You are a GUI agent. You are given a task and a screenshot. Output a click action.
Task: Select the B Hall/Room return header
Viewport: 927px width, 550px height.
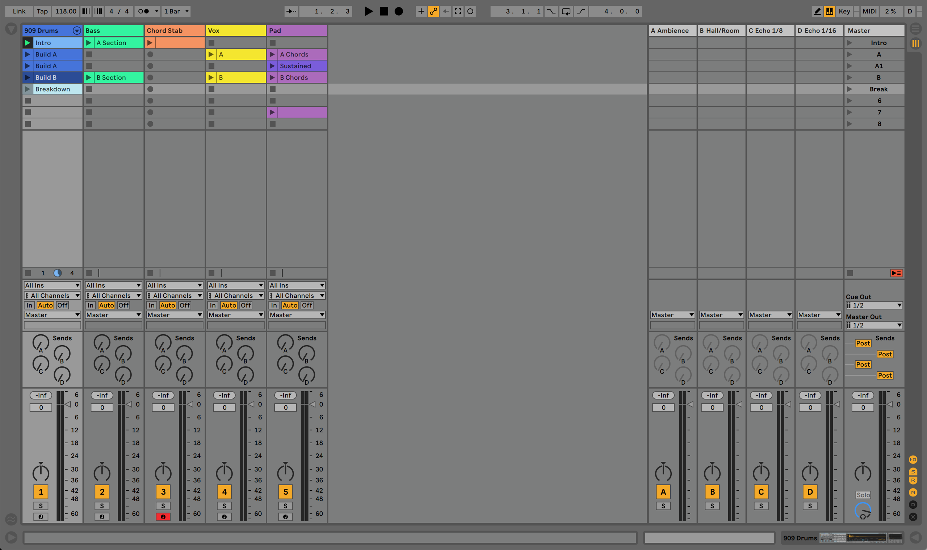click(721, 30)
